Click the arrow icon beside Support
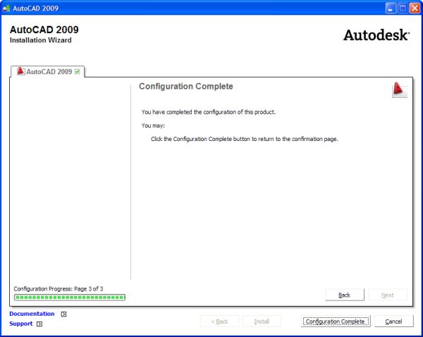423x337 pixels. coord(39,324)
